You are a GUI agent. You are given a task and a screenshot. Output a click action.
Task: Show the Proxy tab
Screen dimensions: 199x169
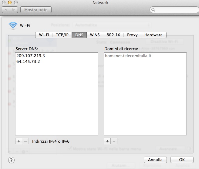pos(132,35)
